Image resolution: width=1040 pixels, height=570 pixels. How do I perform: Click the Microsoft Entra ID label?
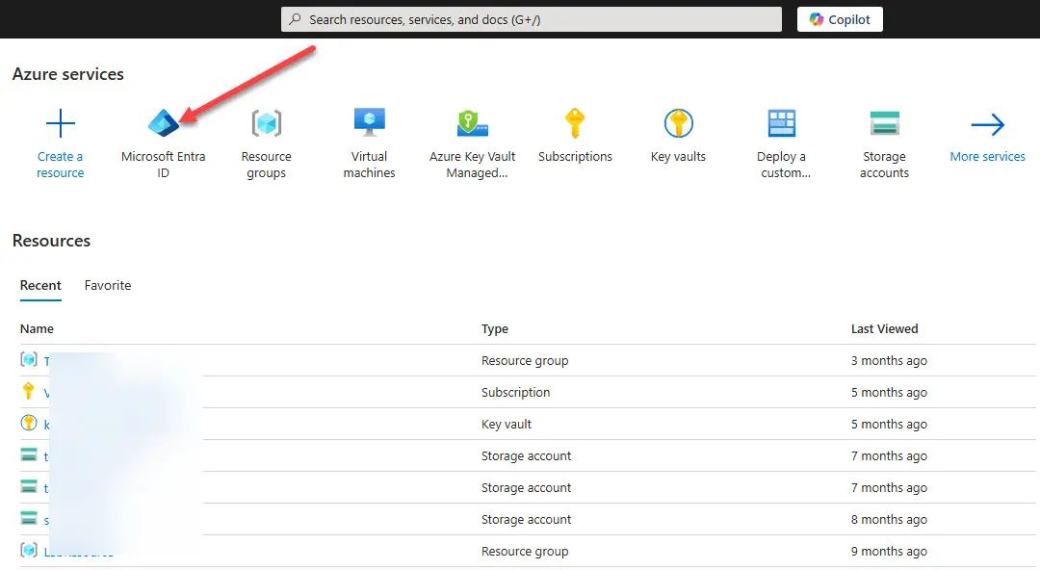(163, 165)
